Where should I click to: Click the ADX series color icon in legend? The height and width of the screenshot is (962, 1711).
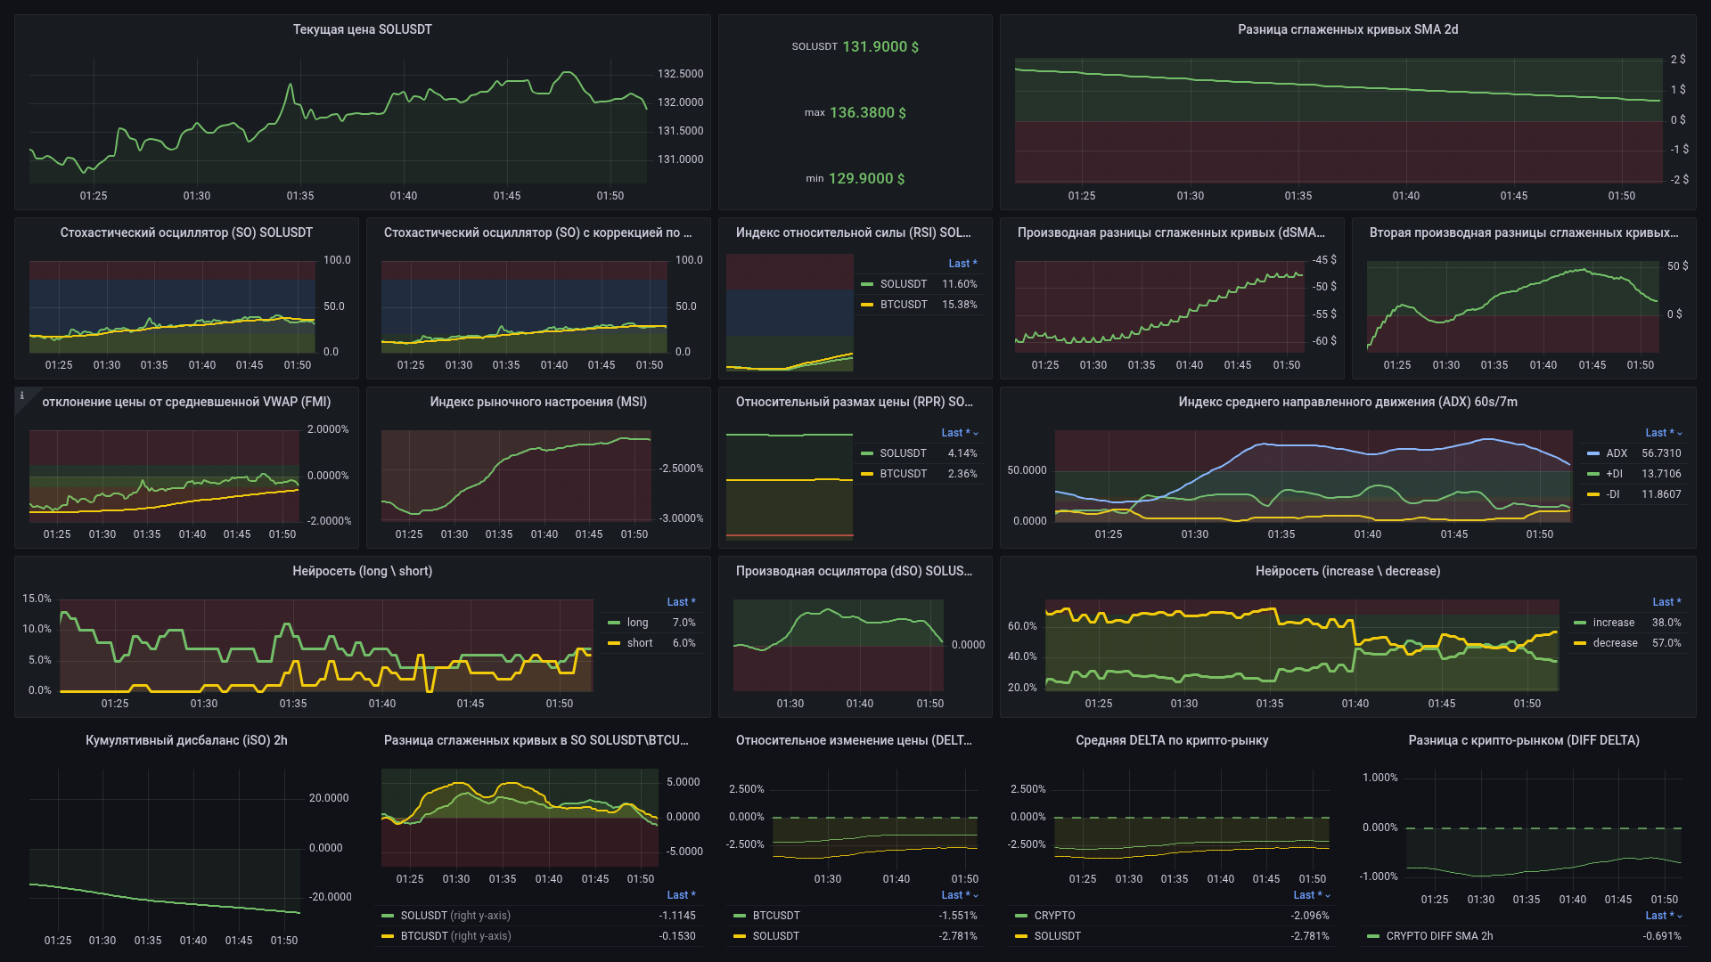coord(1593,453)
